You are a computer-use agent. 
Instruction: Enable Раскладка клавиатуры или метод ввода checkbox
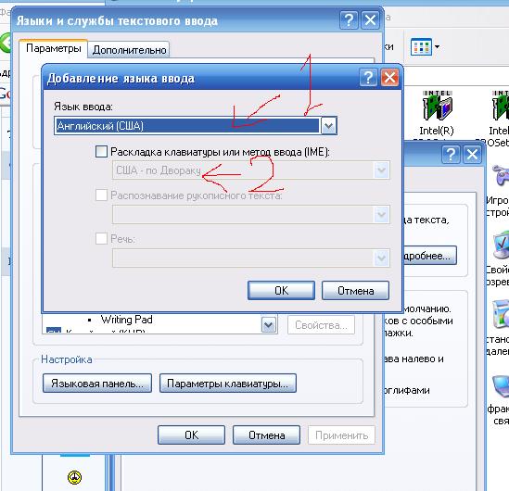101,151
